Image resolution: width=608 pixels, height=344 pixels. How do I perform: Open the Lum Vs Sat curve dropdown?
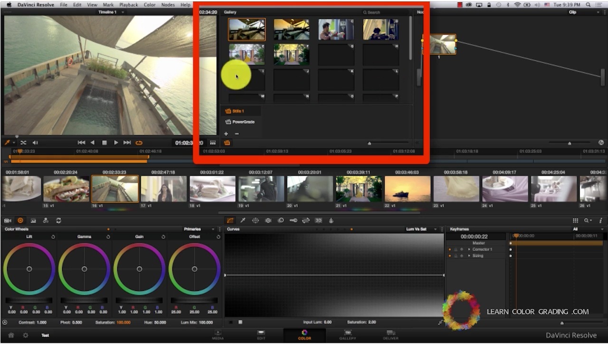[x=419, y=229]
